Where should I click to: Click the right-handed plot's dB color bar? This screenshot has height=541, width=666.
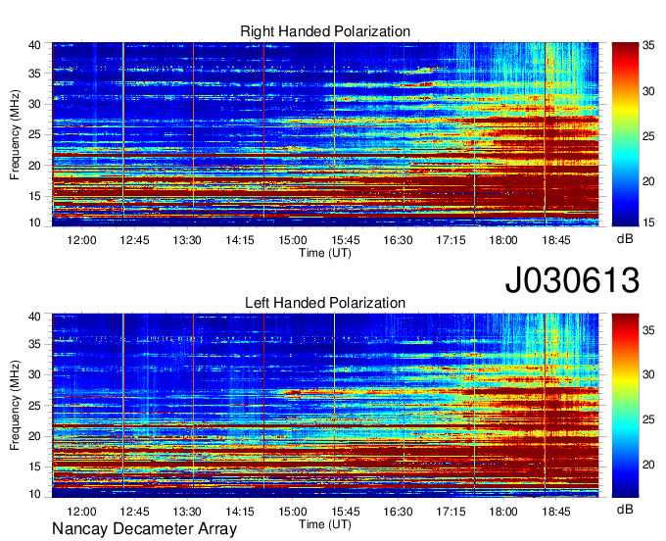625,134
